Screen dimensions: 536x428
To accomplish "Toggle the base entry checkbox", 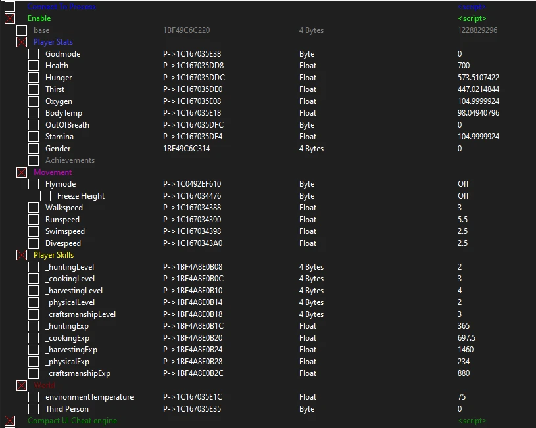I will [22, 30].
